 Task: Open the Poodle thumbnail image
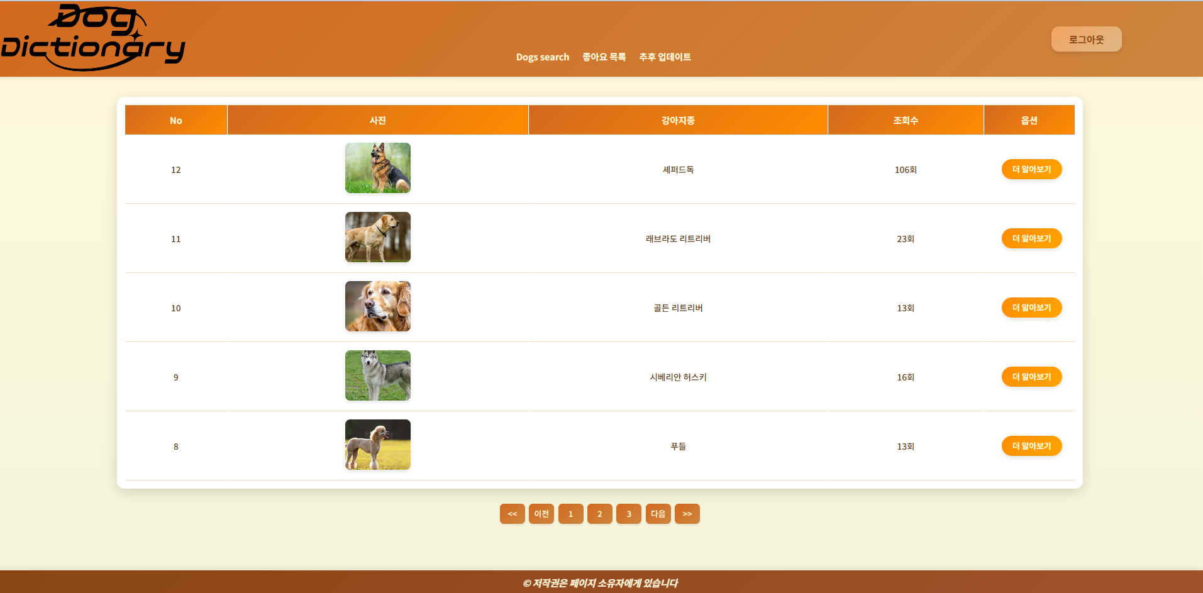point(377,445)
